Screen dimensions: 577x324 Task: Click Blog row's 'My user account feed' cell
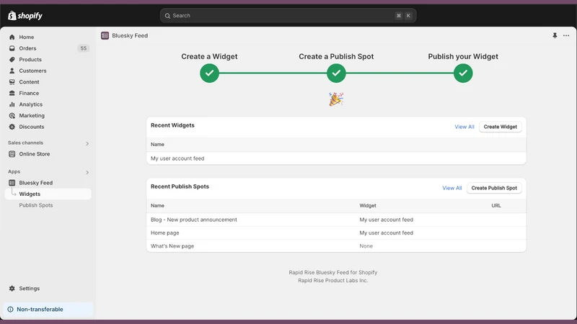387,220
